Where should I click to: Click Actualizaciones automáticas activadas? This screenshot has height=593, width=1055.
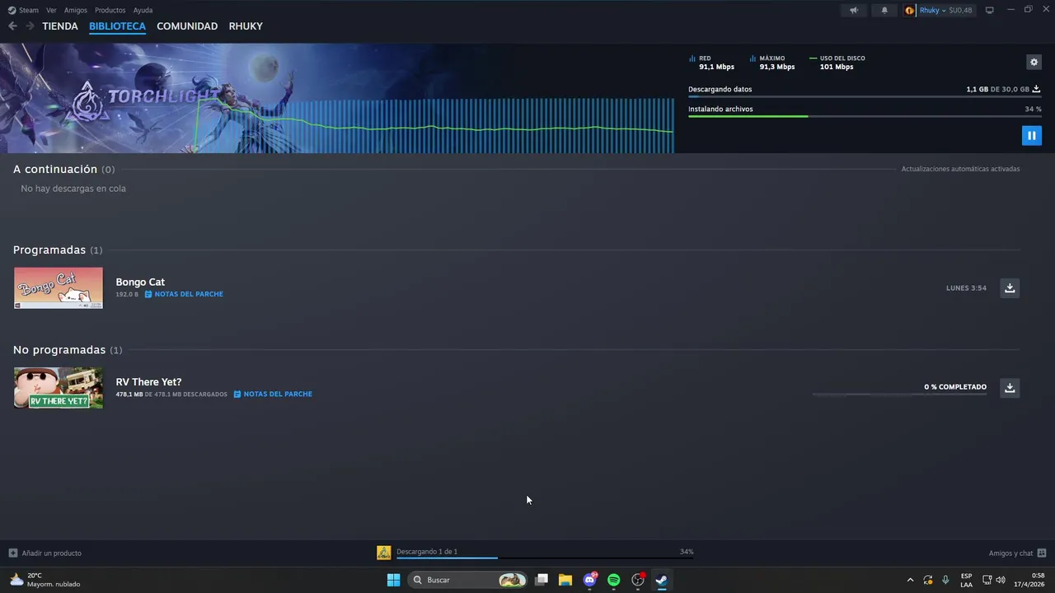click(960, 169)
